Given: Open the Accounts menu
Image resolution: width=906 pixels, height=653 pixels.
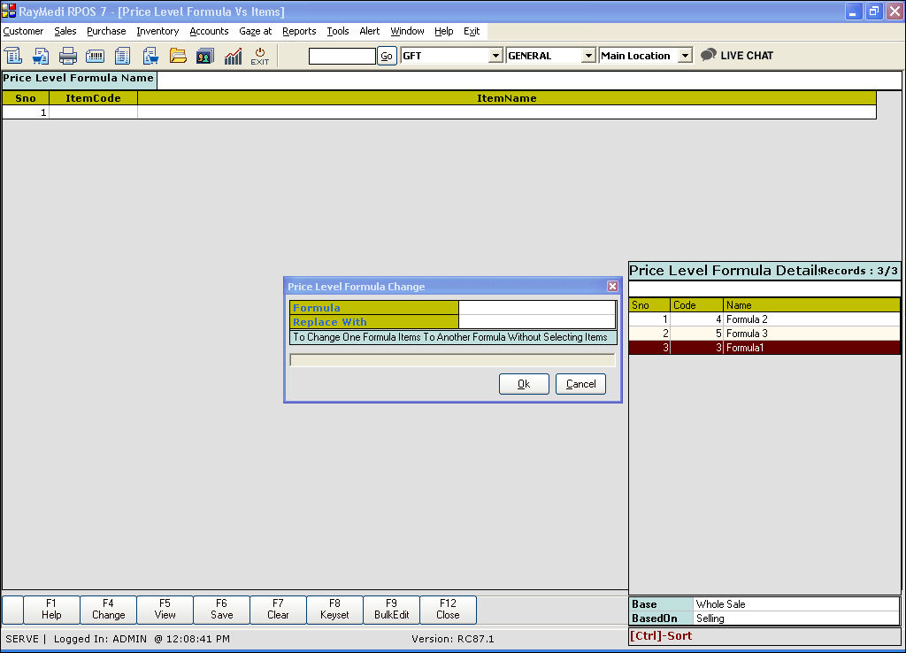Looking at the screenshot, I should 209,31.
